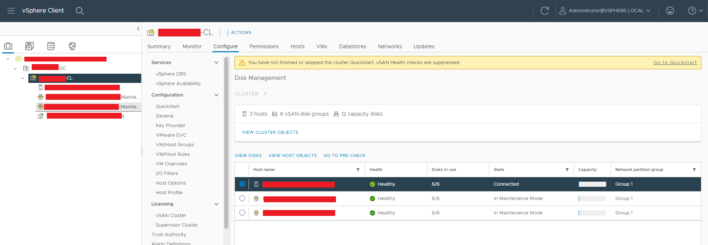Open Key Provider settings
This screenshot has height=245, width=708.
(170, 126)
